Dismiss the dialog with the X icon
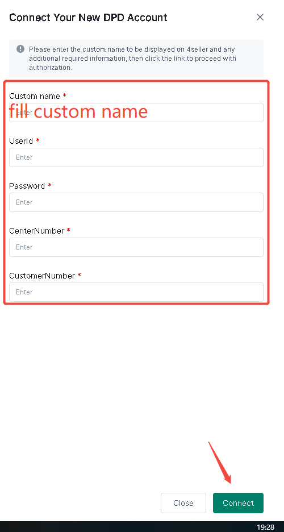Screen dimensions: 284x532 [x=260, y=17]
